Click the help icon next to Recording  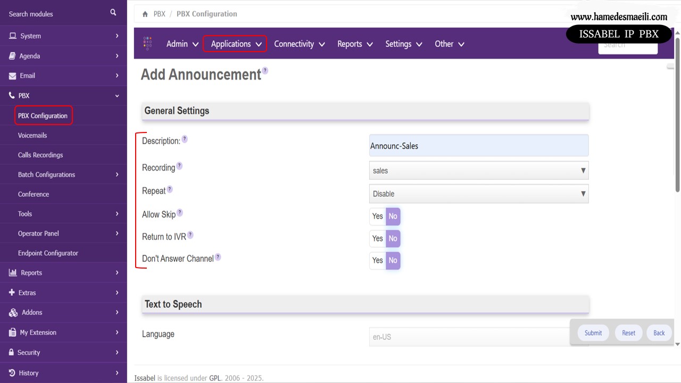179,165
